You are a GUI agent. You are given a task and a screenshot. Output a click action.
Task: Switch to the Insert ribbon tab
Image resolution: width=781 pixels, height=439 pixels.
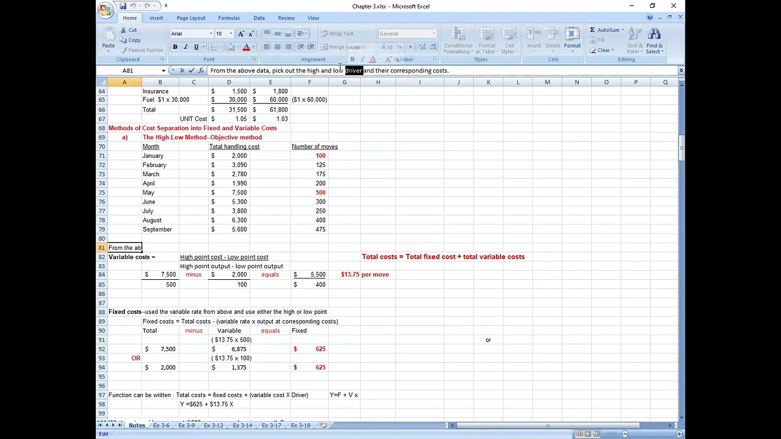tap(156, 18)
